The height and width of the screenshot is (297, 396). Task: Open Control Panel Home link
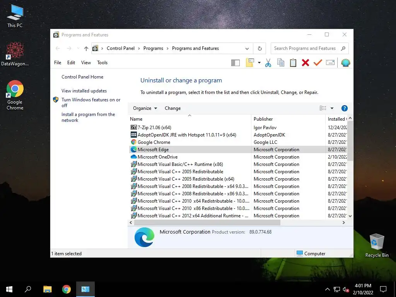[x=82, y=77]
